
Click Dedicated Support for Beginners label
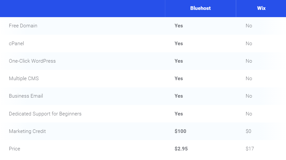[x=45, y=114]
